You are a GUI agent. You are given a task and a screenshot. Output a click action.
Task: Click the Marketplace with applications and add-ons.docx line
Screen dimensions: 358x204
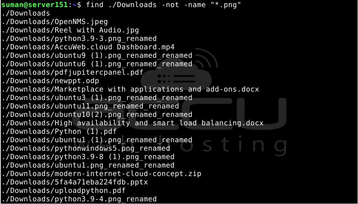[130, 89]
